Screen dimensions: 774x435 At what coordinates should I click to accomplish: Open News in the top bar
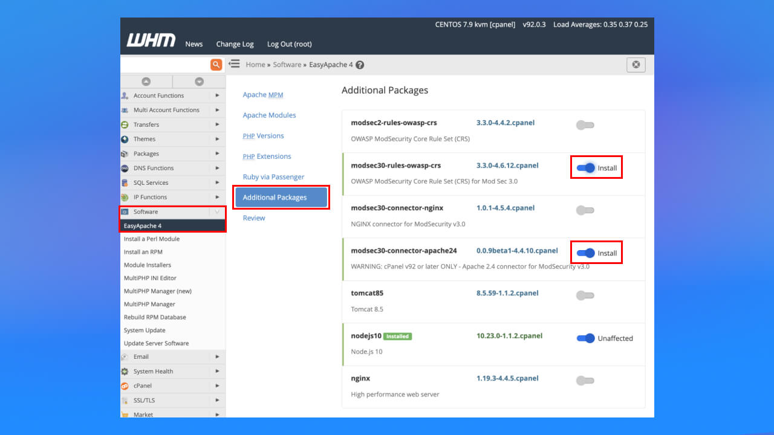(x=194, y=44)
